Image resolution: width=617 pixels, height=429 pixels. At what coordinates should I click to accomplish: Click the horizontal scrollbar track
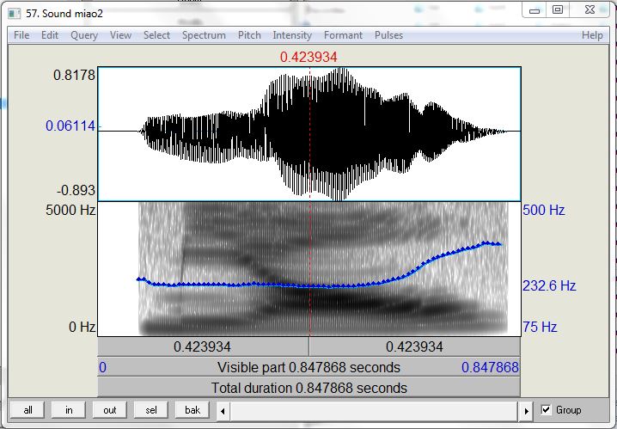click(x=374, y=411)
